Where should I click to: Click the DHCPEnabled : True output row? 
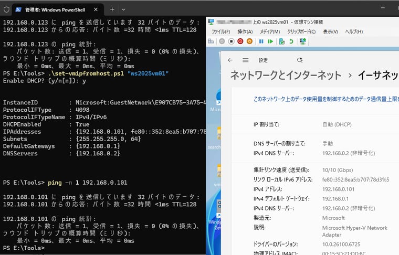pyautogui.click(x=46, y=124)
